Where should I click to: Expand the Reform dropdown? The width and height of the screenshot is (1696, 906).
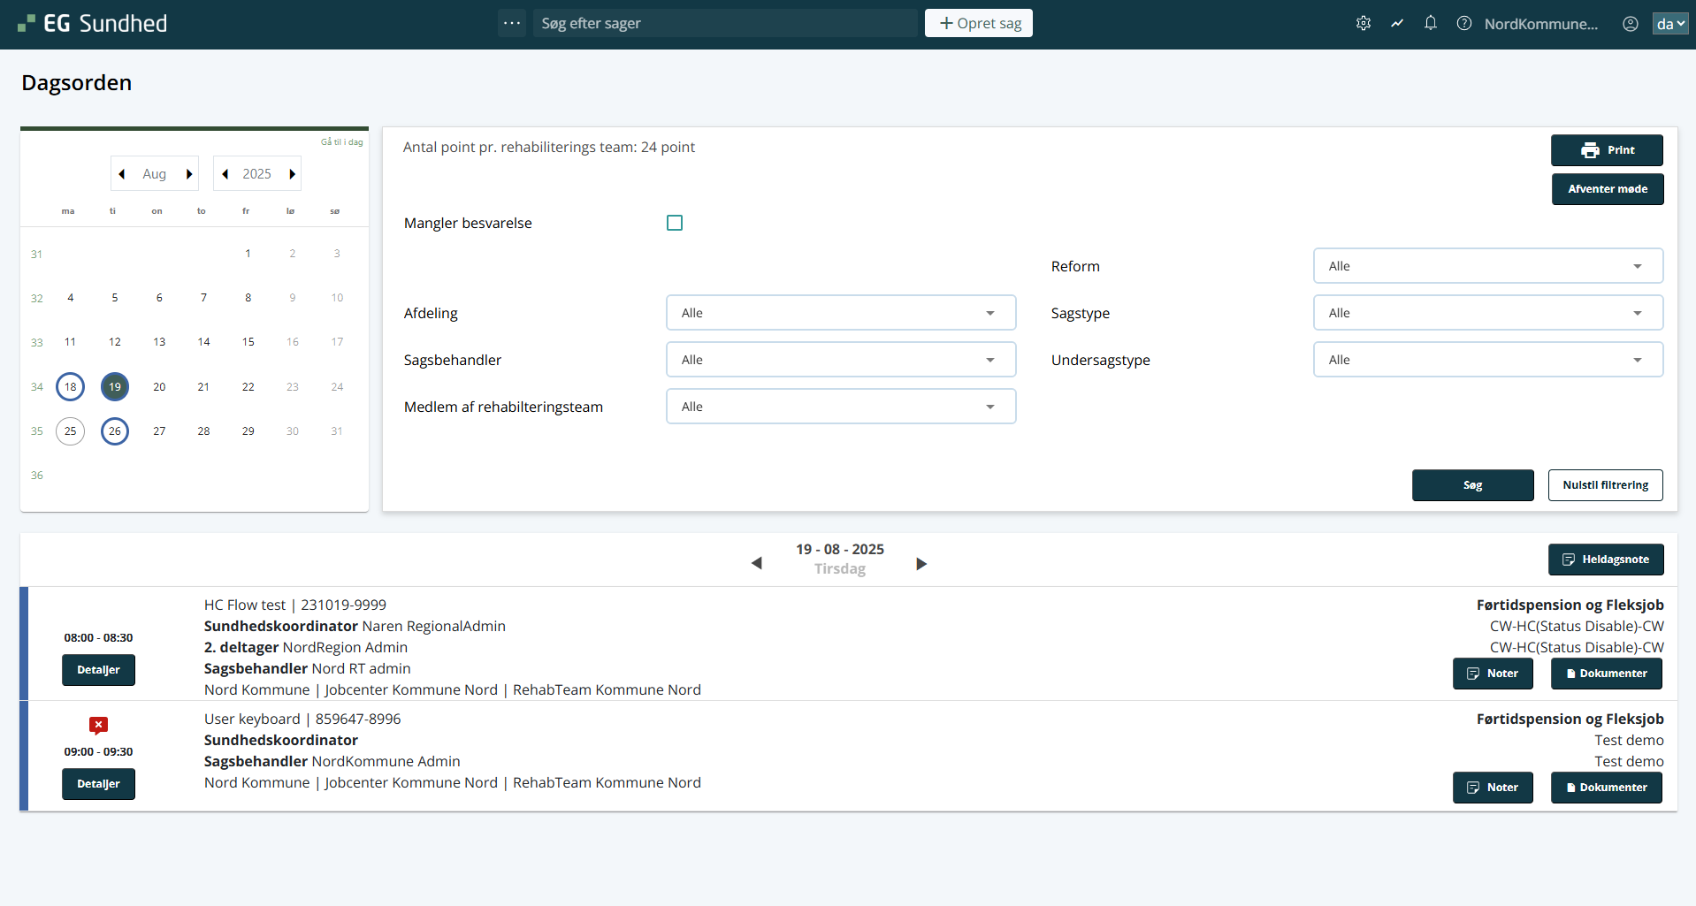1487,266
